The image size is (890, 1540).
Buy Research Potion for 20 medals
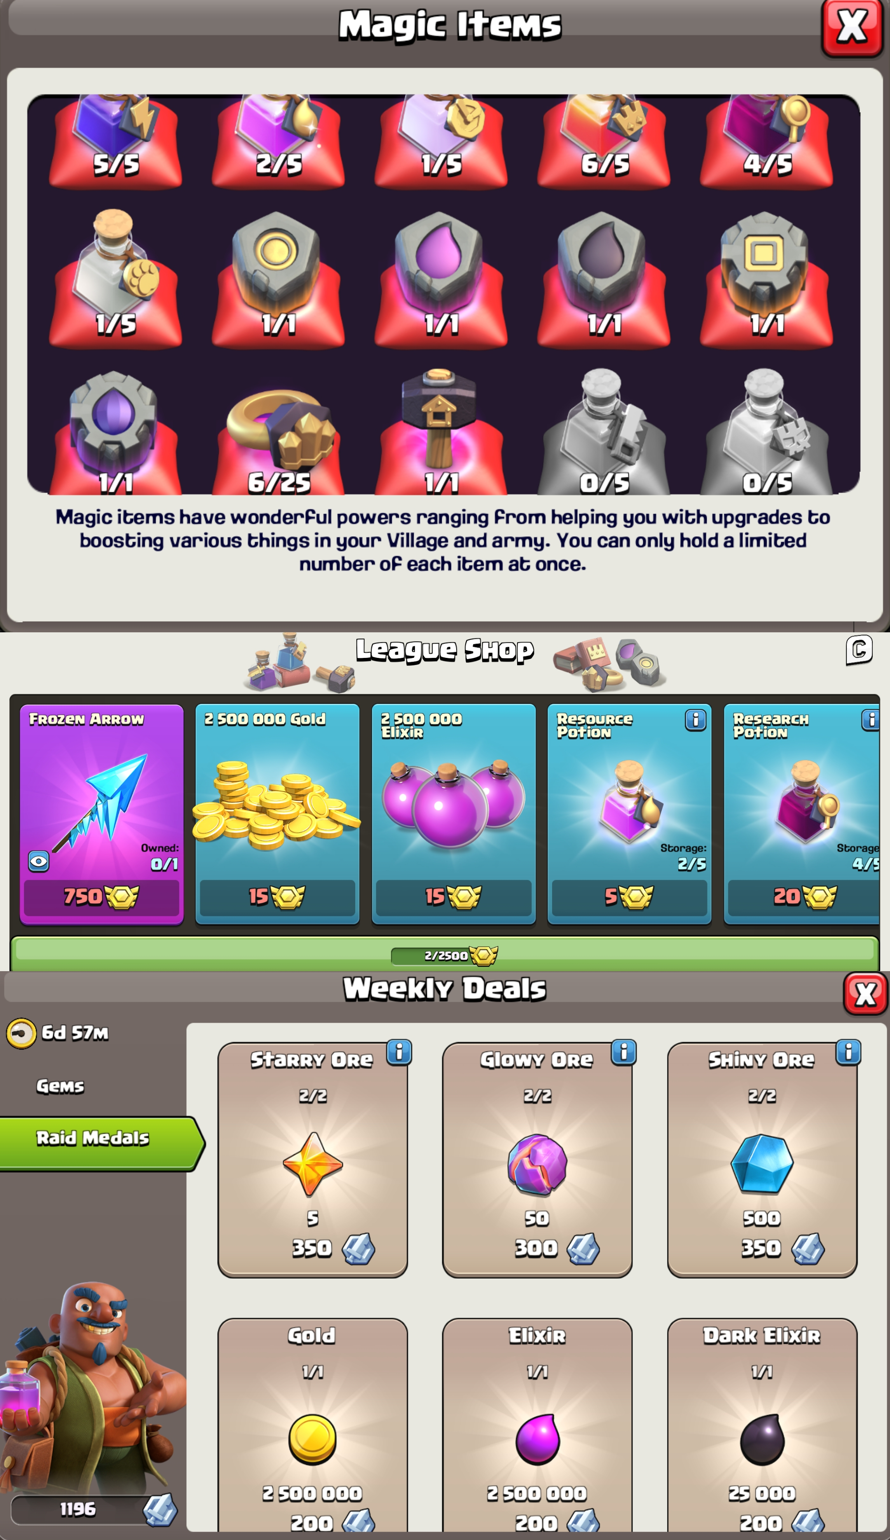tap(804, 897)
